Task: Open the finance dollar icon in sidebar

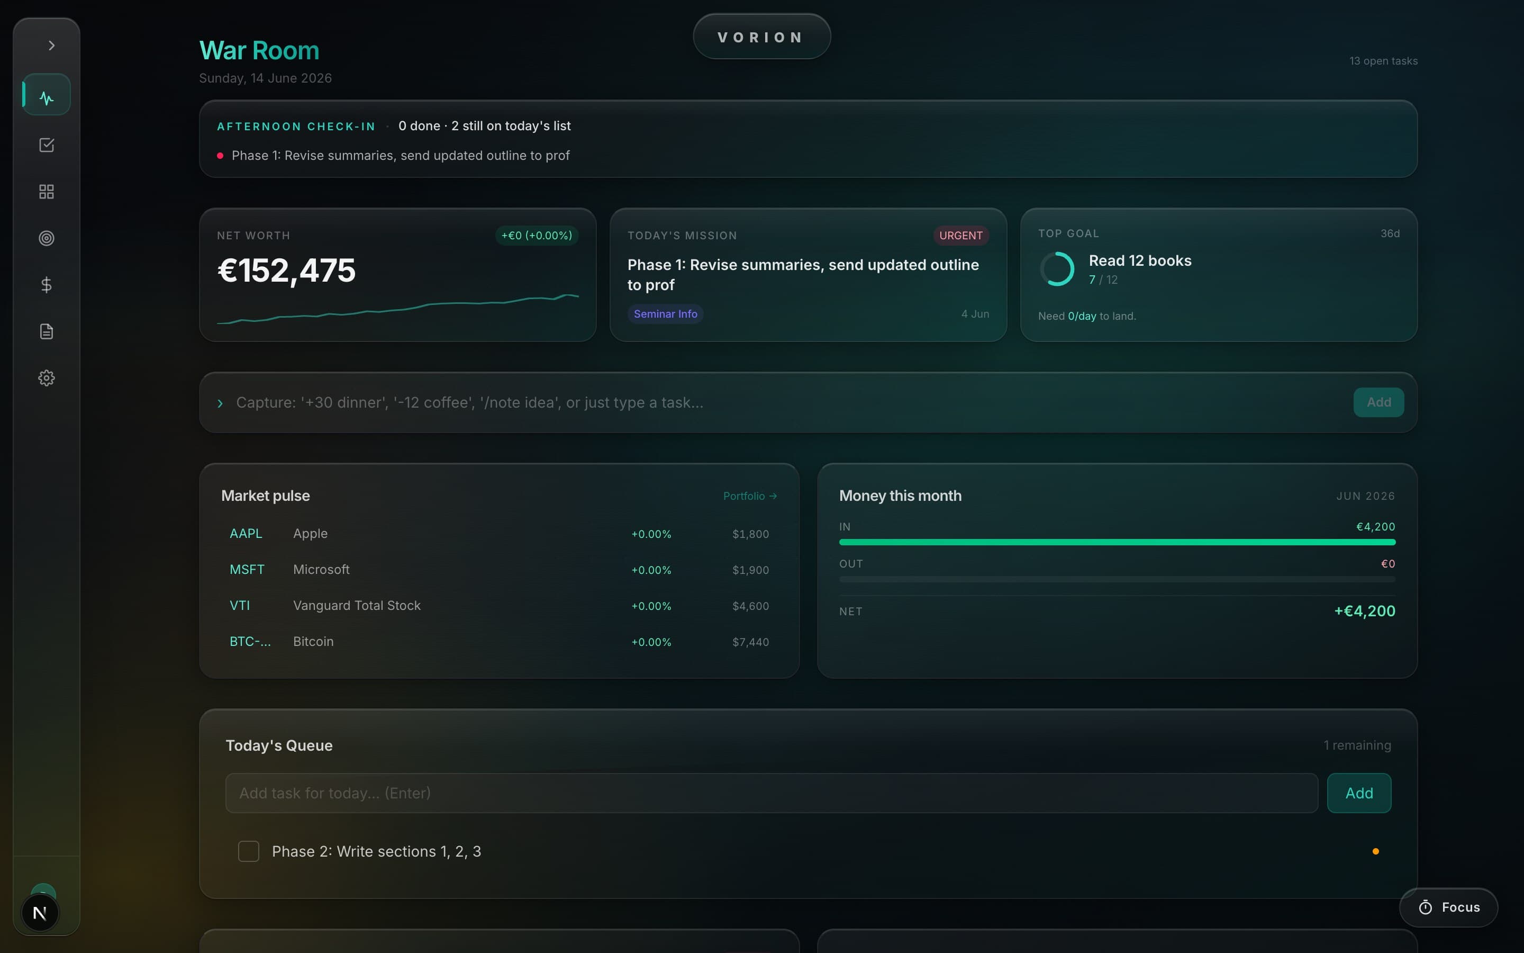Action: point(47,285)
